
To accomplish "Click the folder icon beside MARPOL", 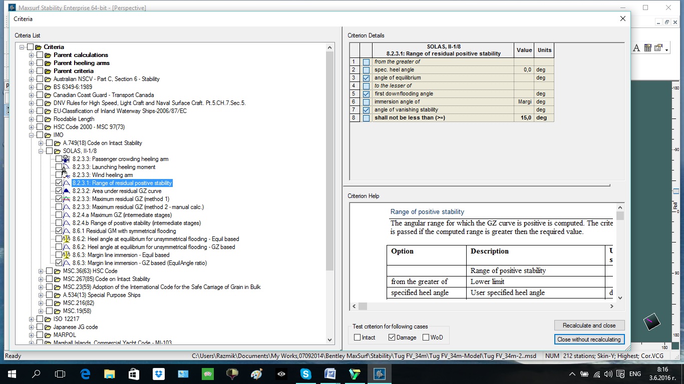I will (48, 335).
